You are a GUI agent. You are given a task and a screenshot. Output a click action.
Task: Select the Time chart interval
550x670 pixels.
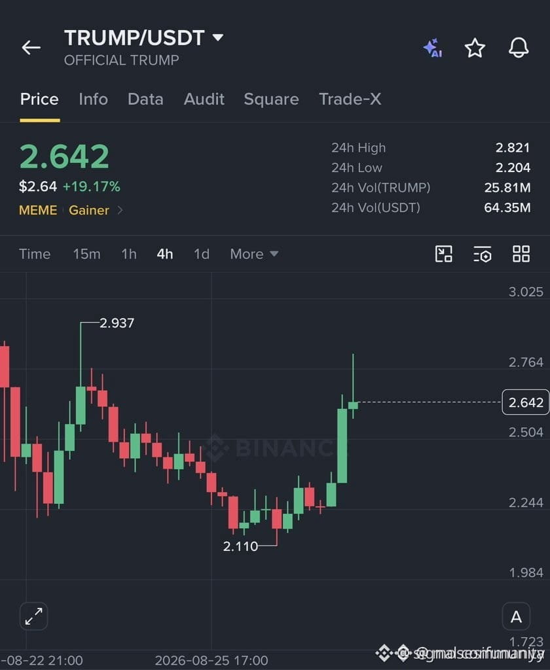[x=35, y=255]
